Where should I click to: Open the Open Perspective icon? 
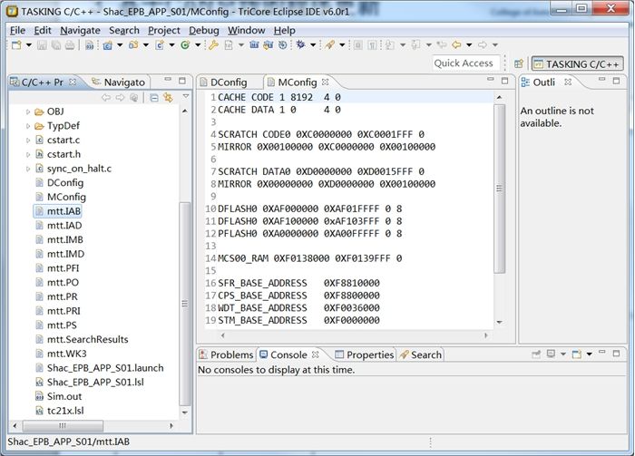point(519,63)
